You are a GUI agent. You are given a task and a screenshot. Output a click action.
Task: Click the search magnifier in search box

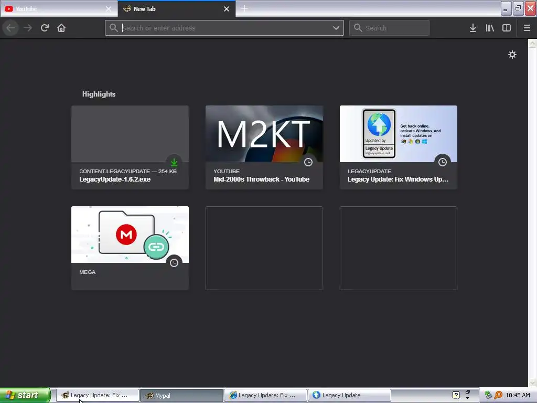click(358, 28)
